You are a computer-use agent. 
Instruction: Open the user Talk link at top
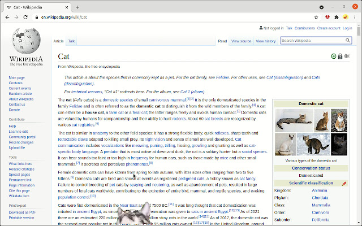[x=289, y=28]
